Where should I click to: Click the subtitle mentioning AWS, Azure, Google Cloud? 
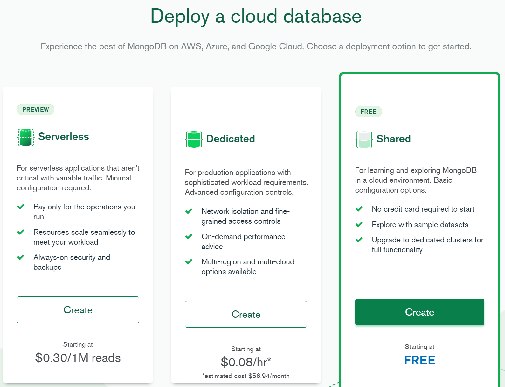pos(256,46)
